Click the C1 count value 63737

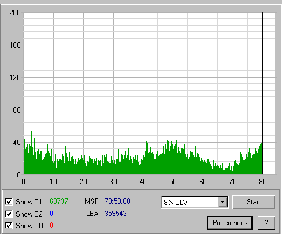[59, 201]
